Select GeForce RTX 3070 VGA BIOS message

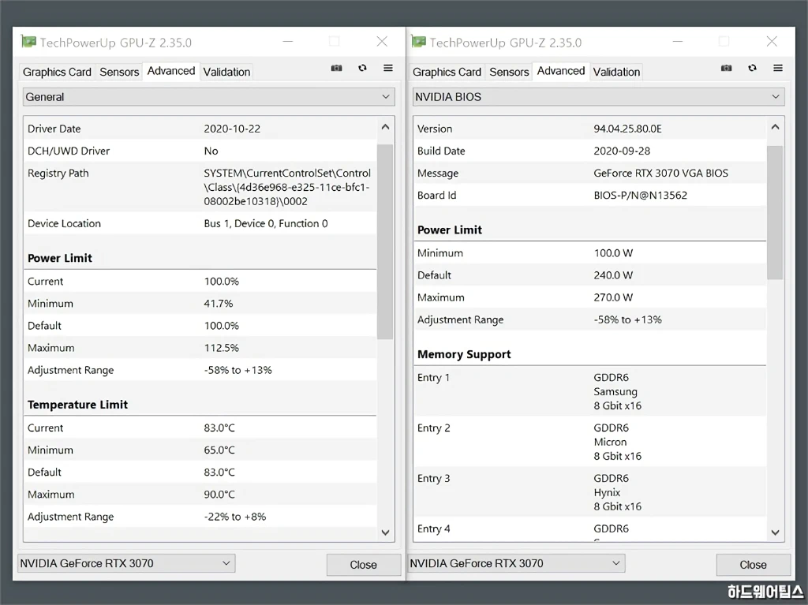pos(660,174)
